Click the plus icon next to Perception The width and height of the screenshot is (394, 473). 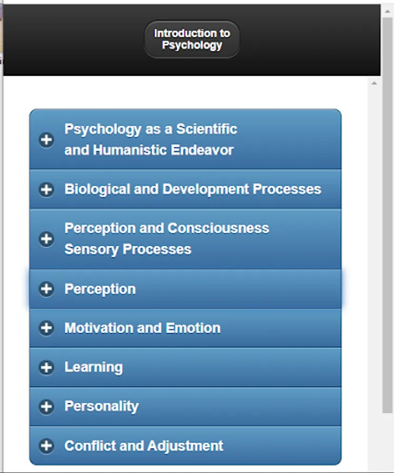coord(46,289)
